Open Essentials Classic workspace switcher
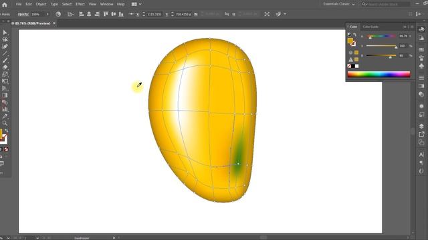Screen dimensions: 428x240 pyautogui.click(x=339, y=4)
